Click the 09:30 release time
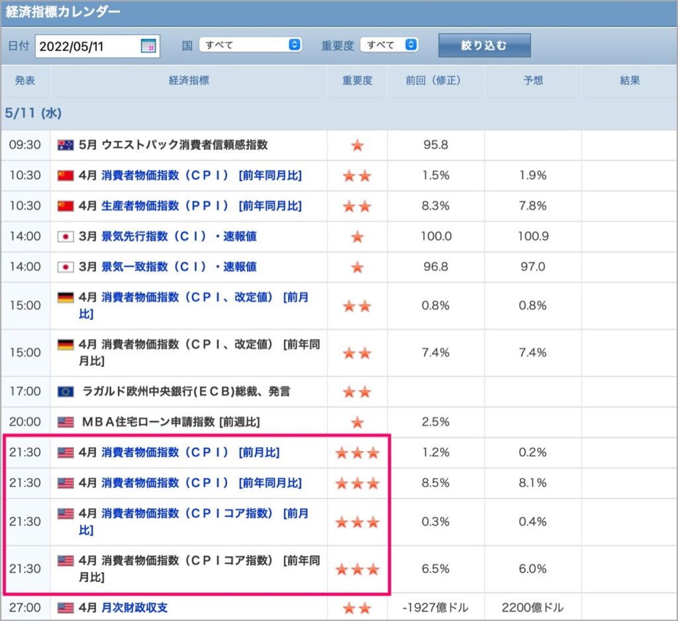 (25, 145)
